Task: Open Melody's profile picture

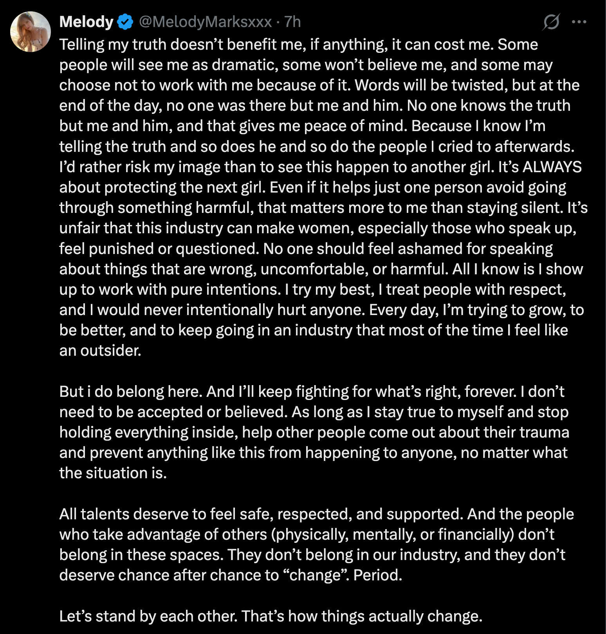Action: click(31, 32)
